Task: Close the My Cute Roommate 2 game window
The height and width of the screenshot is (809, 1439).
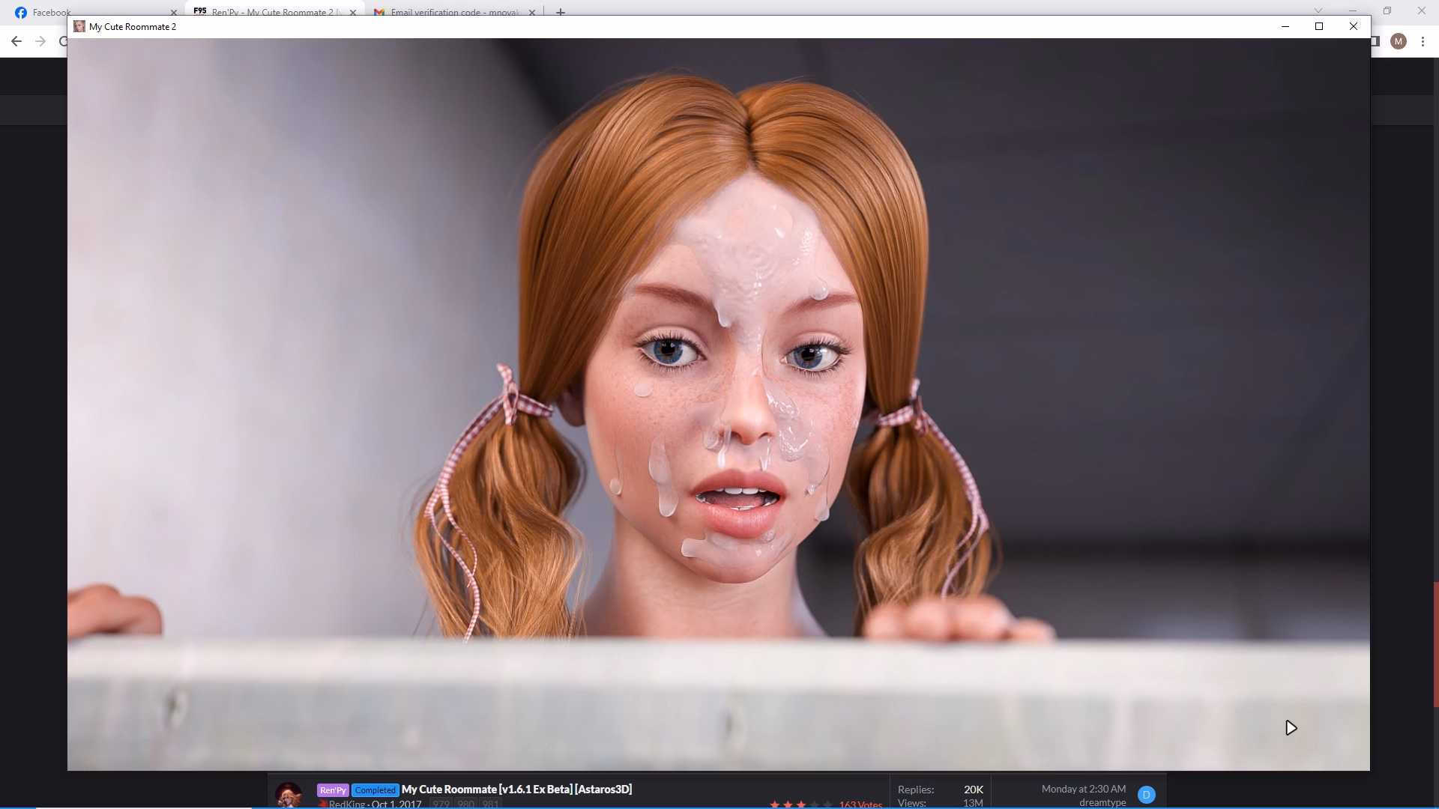Action: pyautogui.click(x=1354, y=26)
